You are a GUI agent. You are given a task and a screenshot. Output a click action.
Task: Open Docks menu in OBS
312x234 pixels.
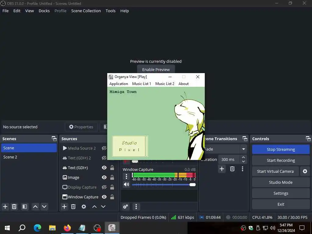point(44,11)
